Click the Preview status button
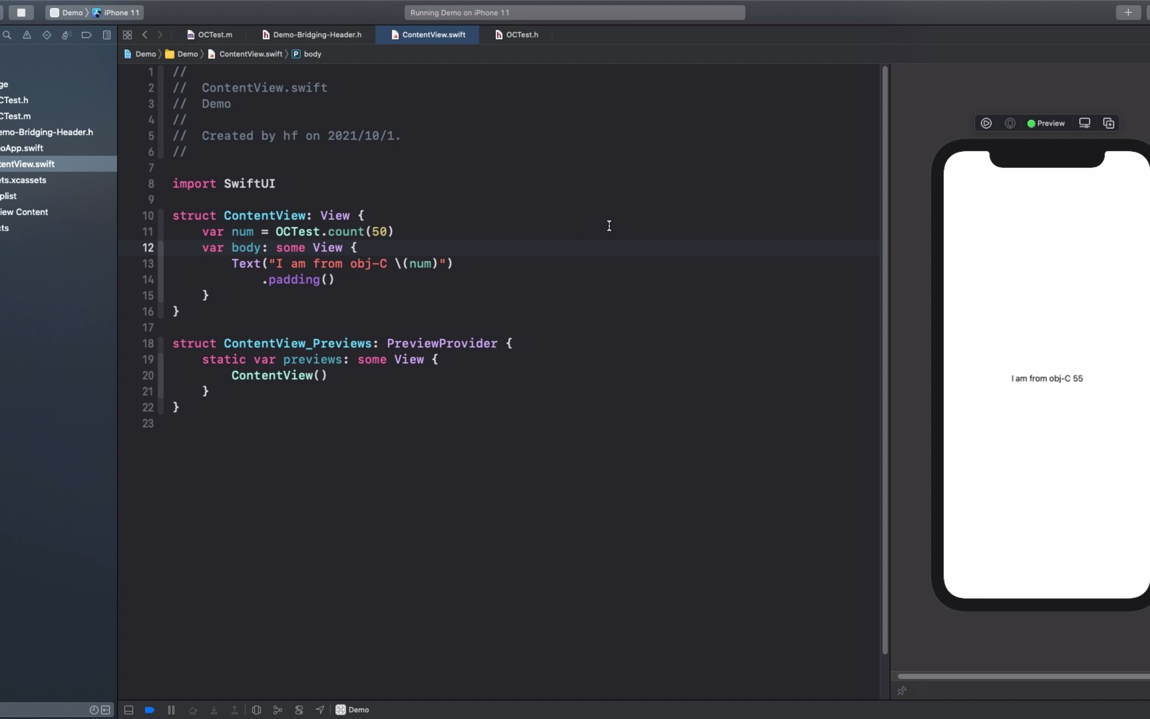The width and height of the screenshot is (1150, 719). [x=1046, y=123]
